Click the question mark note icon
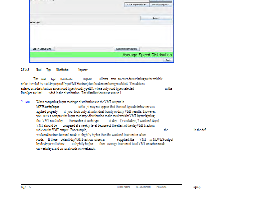267x206 pixels. [22, 102]
